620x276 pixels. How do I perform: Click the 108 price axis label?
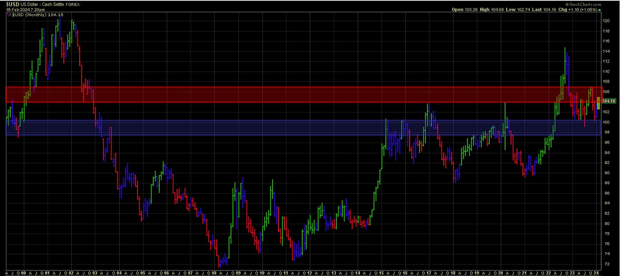(606, 81)
